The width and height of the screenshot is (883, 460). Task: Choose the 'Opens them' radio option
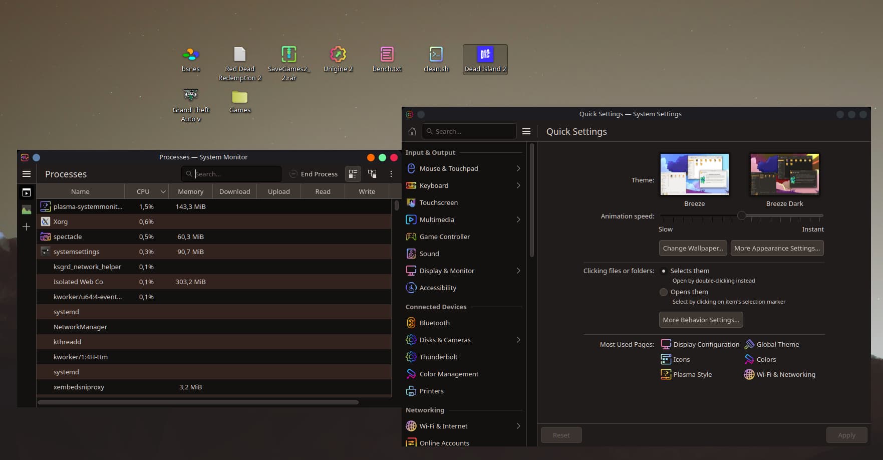[664, 292]
